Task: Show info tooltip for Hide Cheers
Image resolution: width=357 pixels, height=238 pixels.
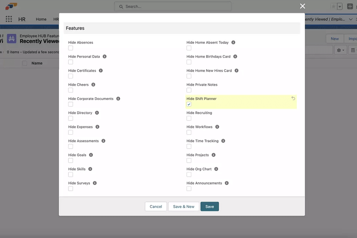Action: 93,84
